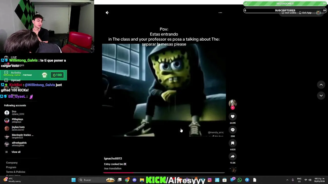Open the blue F app on taskbar

(x=217, y=180)
